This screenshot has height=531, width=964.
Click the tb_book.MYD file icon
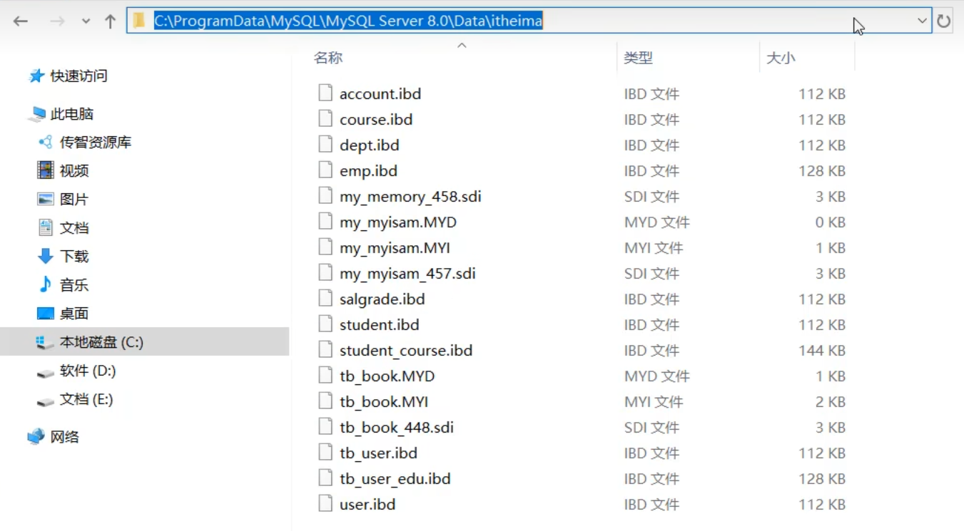pos(325,376)
